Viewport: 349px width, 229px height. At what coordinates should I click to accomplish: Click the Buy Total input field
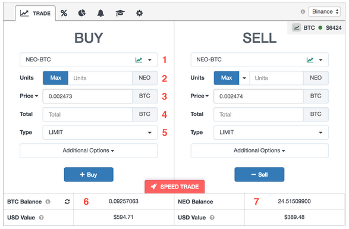87,114
